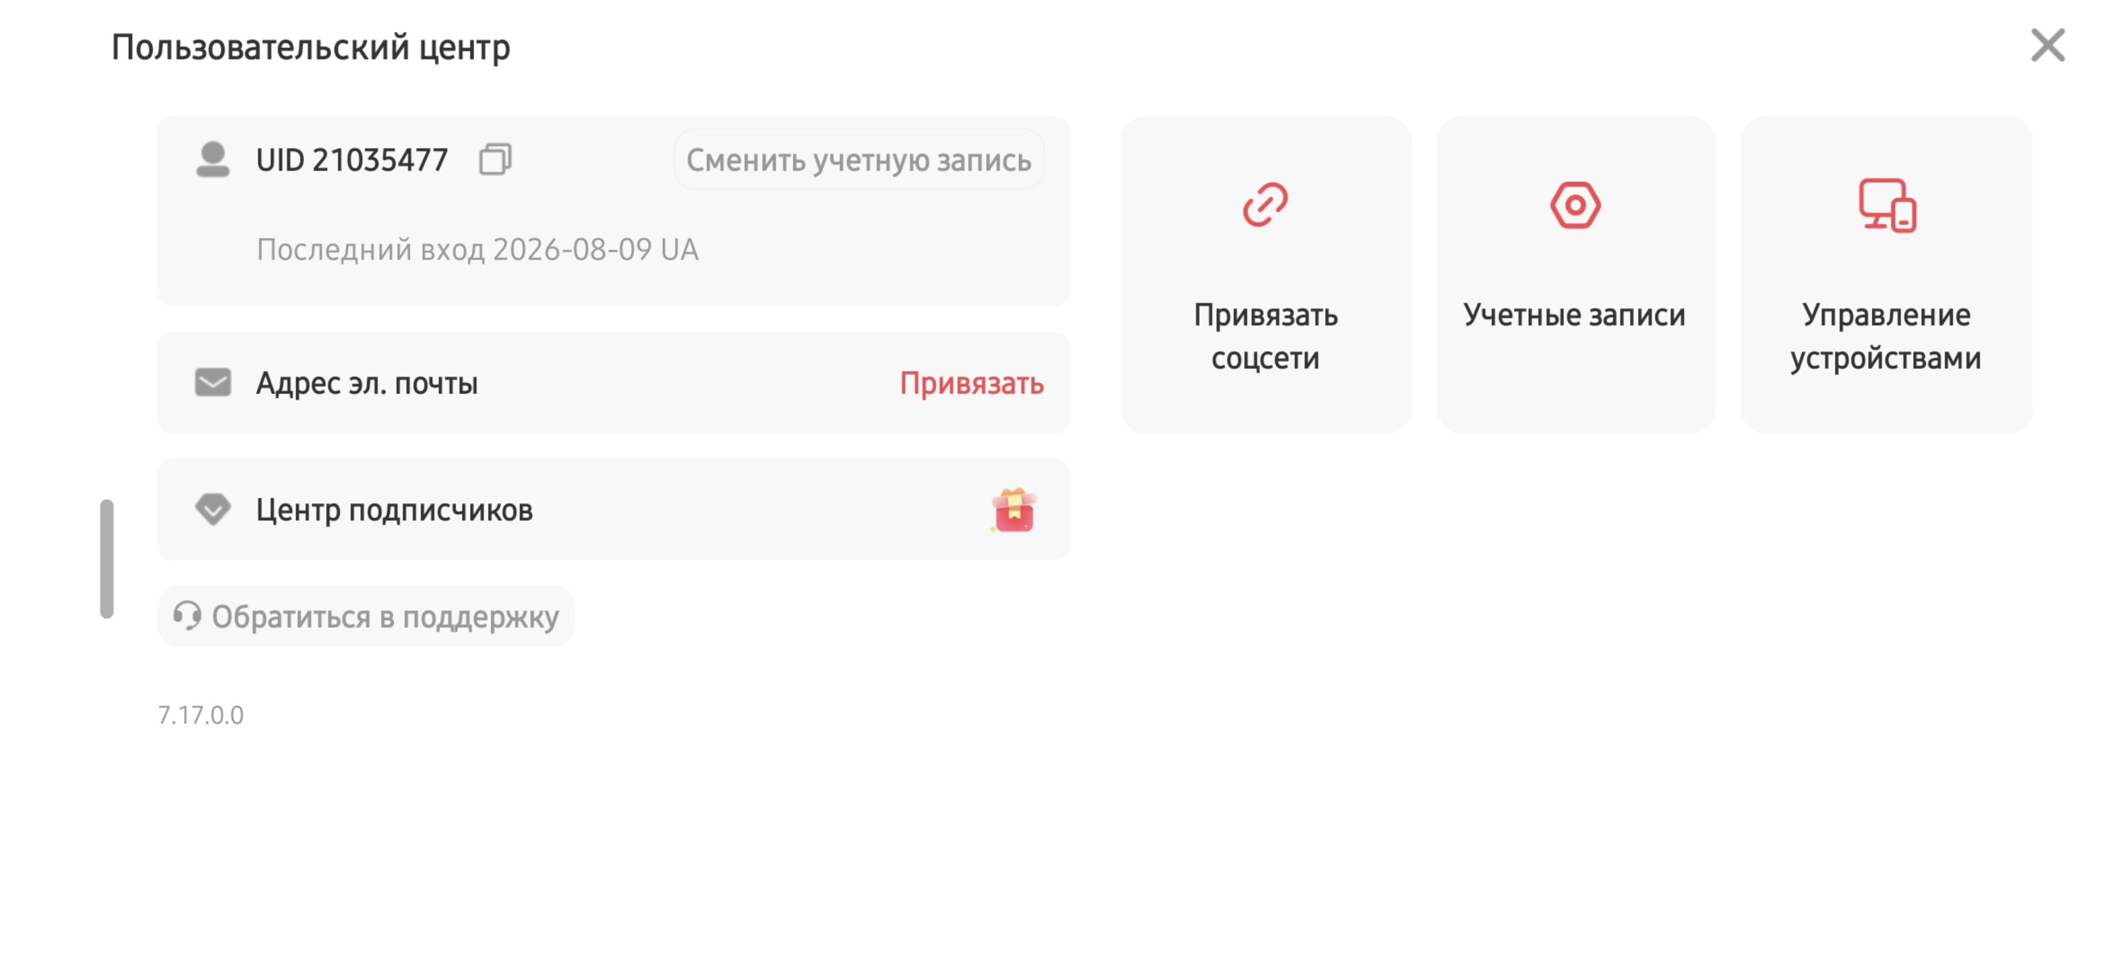Click the headset support icon

(187, 616)
